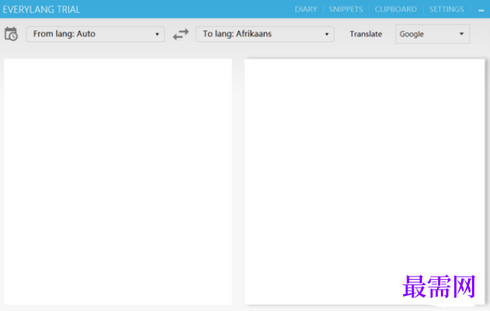Screen dimensions: 490x311
Task: Open the SETTINGS tab
Action: 446,9
